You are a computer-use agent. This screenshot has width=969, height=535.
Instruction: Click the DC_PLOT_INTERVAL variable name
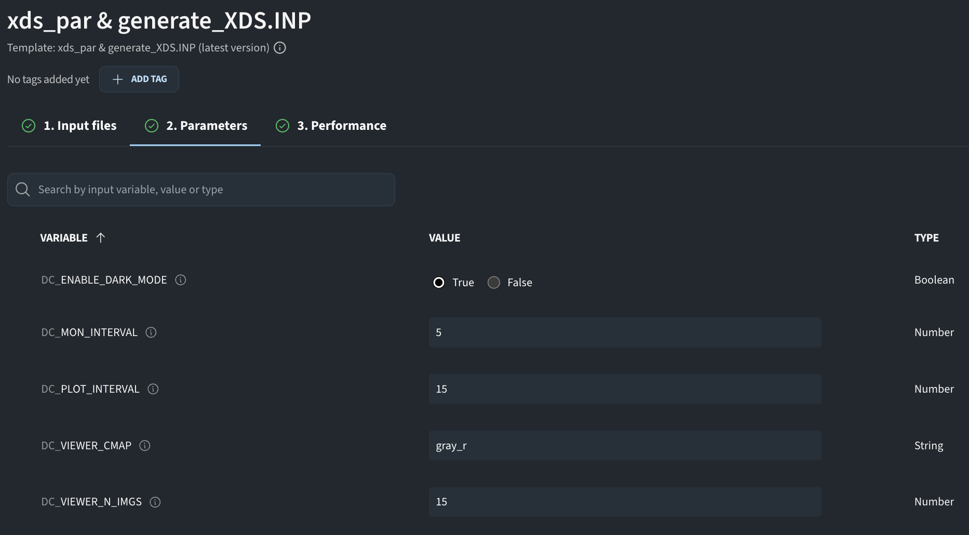90,389
